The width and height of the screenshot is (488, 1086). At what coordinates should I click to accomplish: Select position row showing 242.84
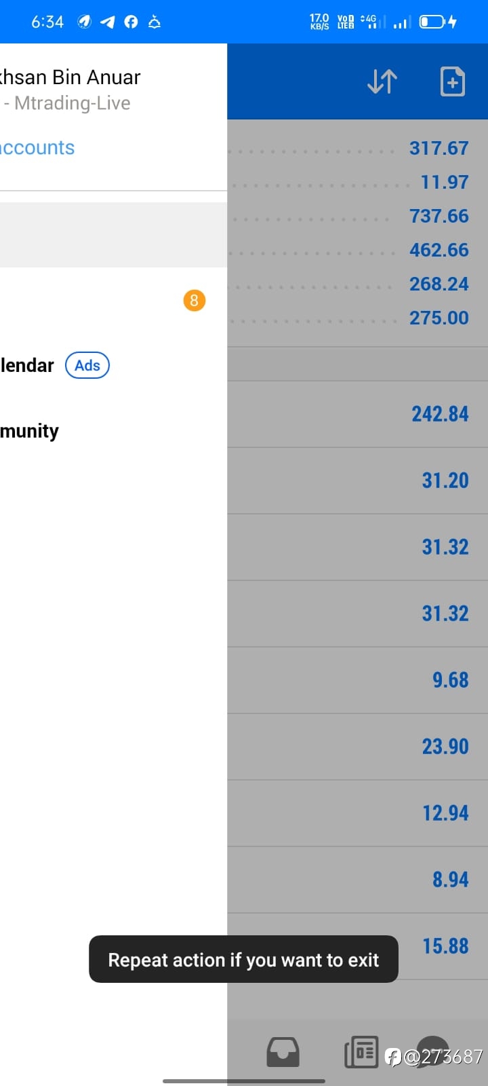pos(357,414)
